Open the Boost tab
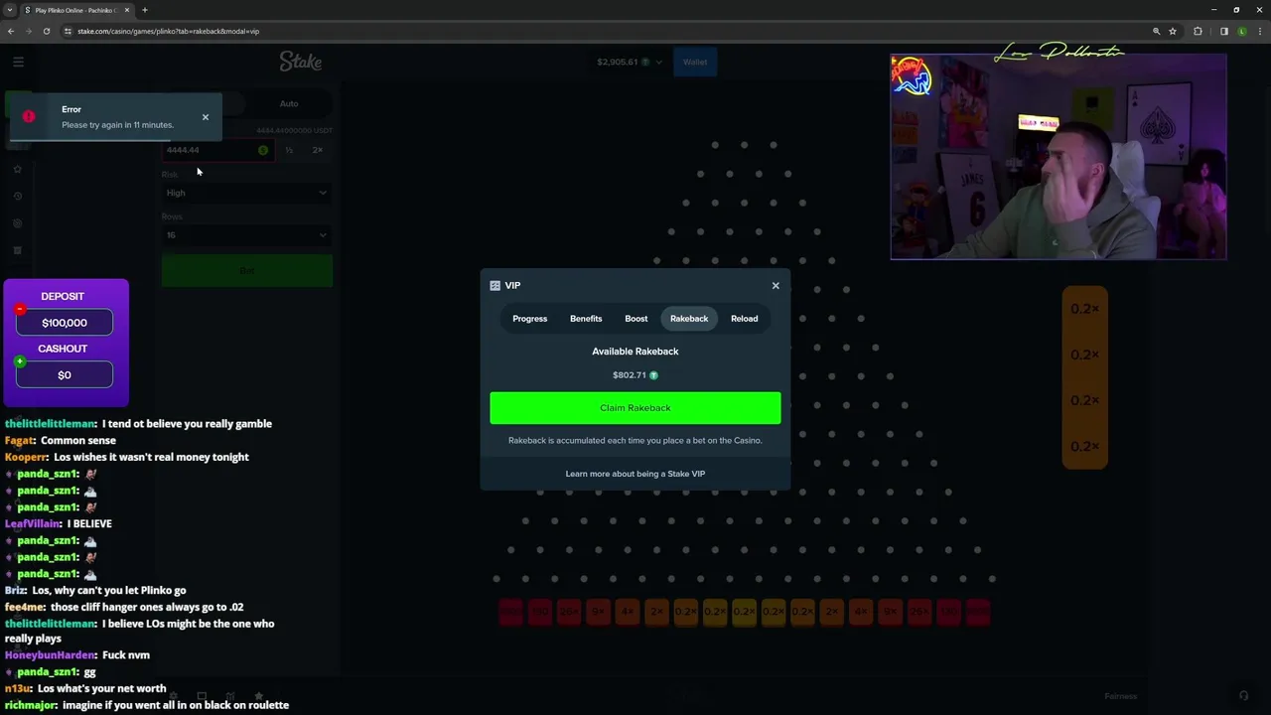Image resolution: width=1271 pixels, height=715 pixels. [636, 319]
